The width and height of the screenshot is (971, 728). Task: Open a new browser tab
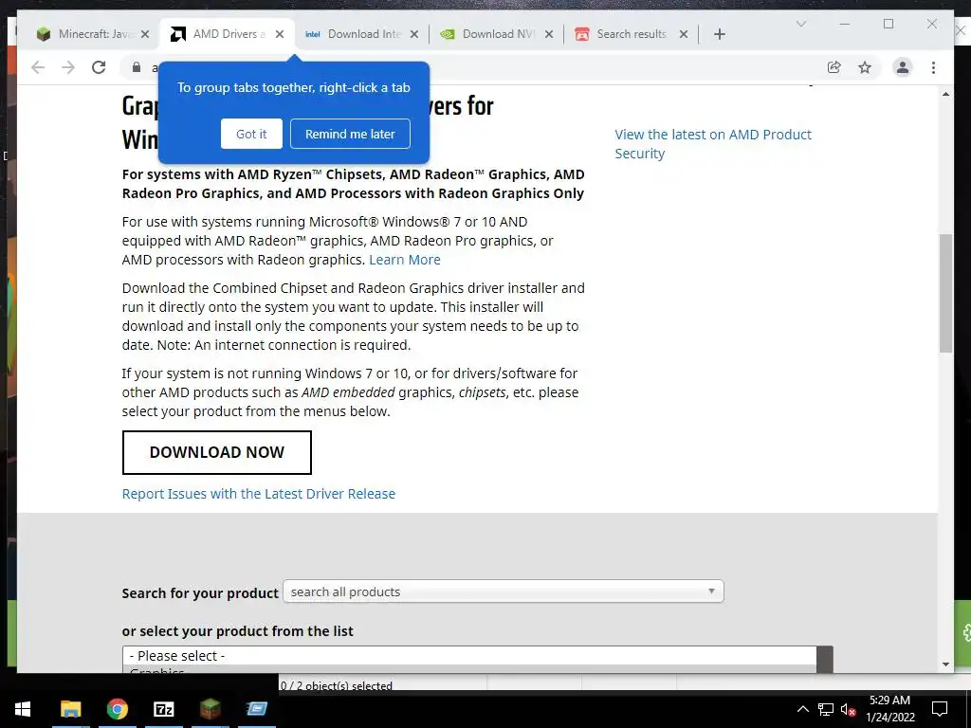click(719, 34)
